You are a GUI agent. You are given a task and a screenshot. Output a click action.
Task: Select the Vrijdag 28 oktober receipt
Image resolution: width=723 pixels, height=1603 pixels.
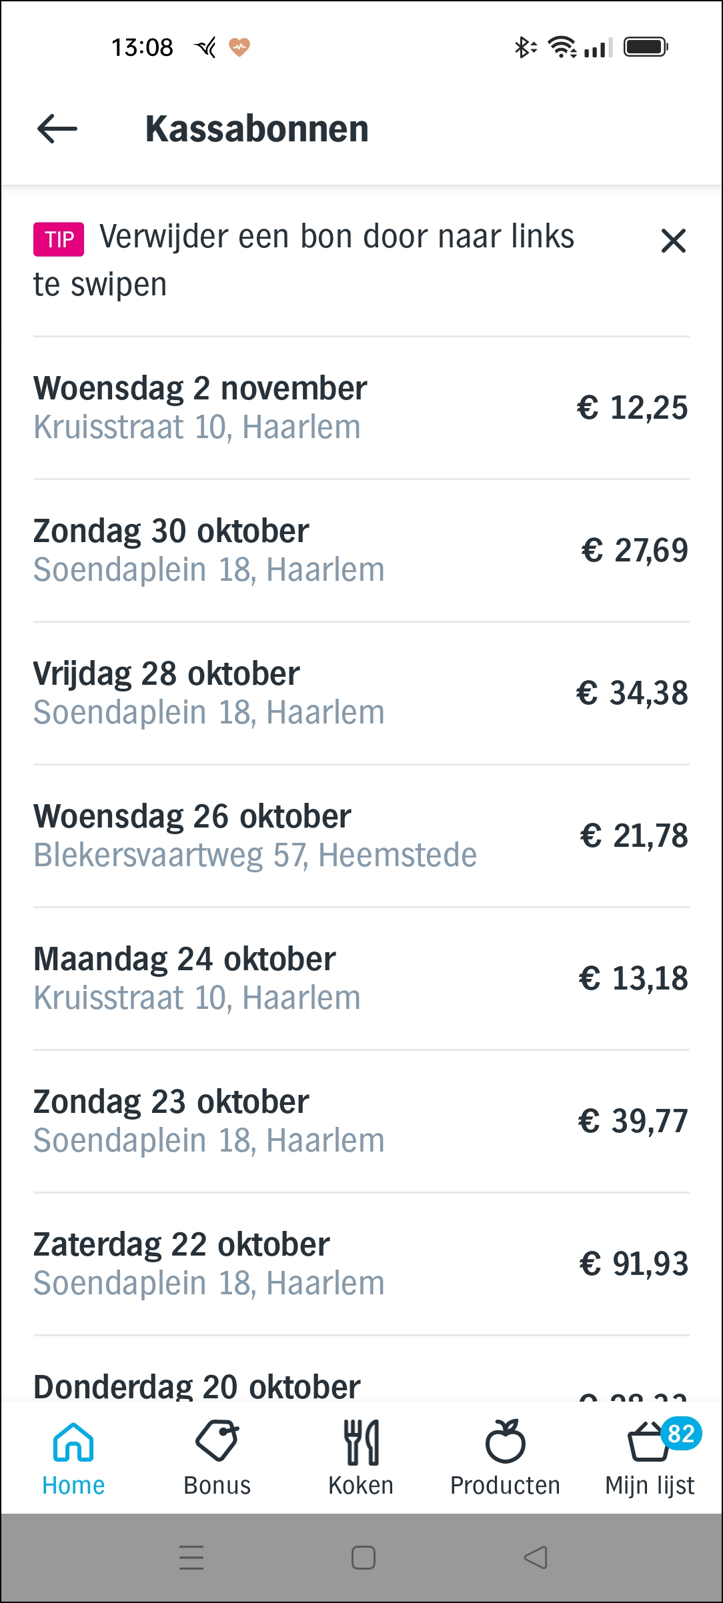361,693
